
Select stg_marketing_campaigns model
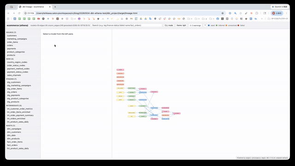(x=19, y=85)
